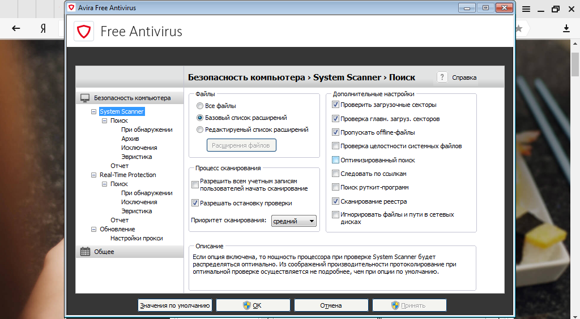580x319 pixels.
Task: Select Обновление in tree
Action: [x=117, y=229]
